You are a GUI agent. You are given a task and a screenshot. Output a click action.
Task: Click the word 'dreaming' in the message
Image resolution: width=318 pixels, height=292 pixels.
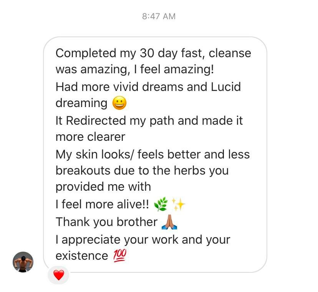coord(81,103)
